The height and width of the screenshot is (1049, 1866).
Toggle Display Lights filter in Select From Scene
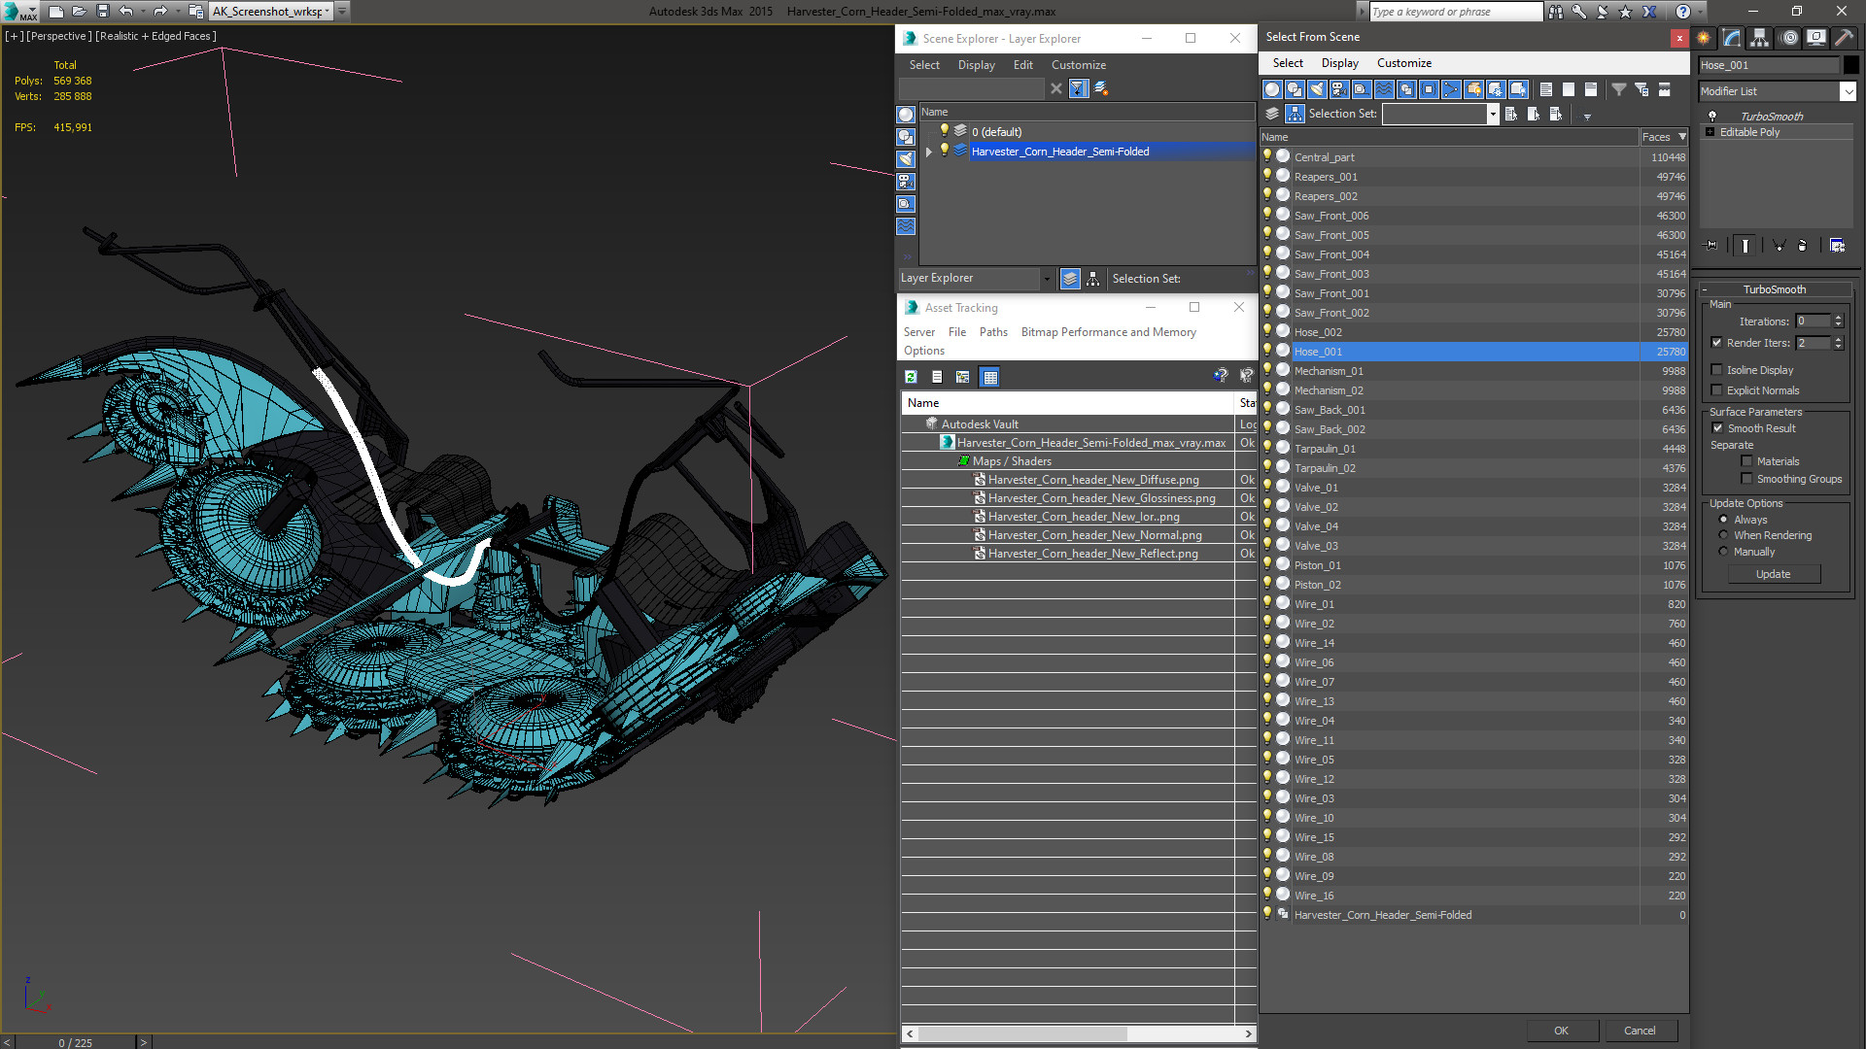[x=1317, y=89]
